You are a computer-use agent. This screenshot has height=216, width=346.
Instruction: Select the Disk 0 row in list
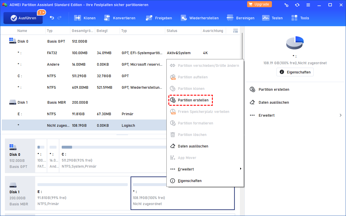(121, 41)
